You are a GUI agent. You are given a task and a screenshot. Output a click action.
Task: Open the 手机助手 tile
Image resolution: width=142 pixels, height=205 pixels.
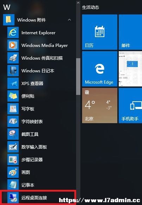pos(130,105)
